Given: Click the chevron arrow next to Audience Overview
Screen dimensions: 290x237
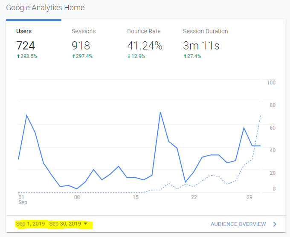Looking at the screenshot, I should point(275,224).
